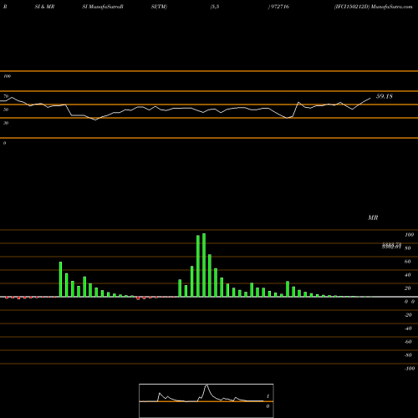Screen dimensions: 418x418
Task: Click the RSI axis label 70
Action: (x=6, y=96)
